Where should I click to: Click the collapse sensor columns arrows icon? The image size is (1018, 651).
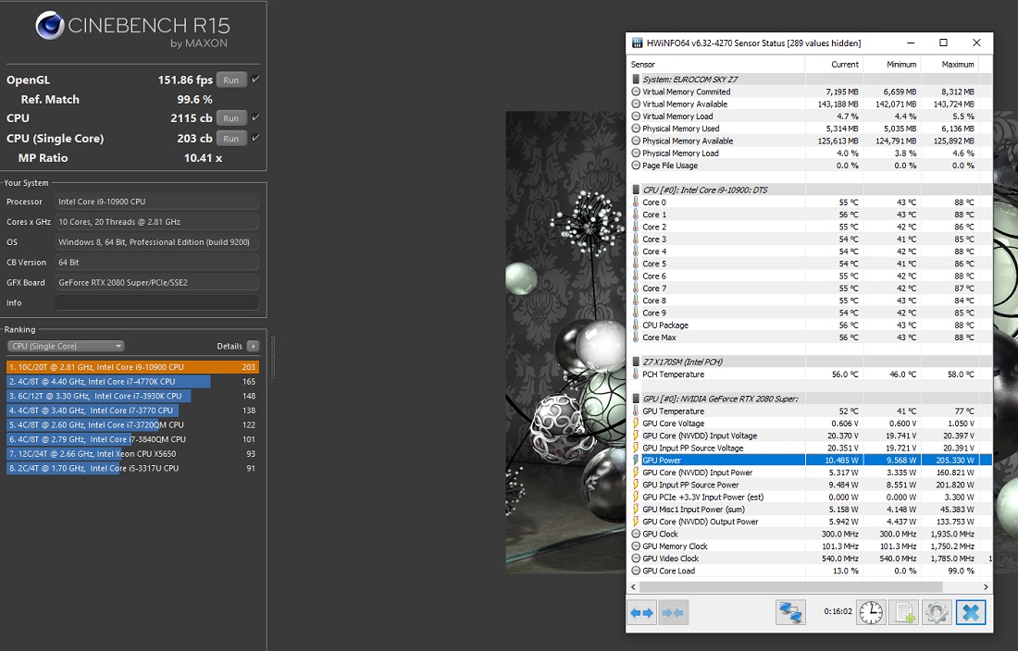pyautogui.click(x=673, y=612)
